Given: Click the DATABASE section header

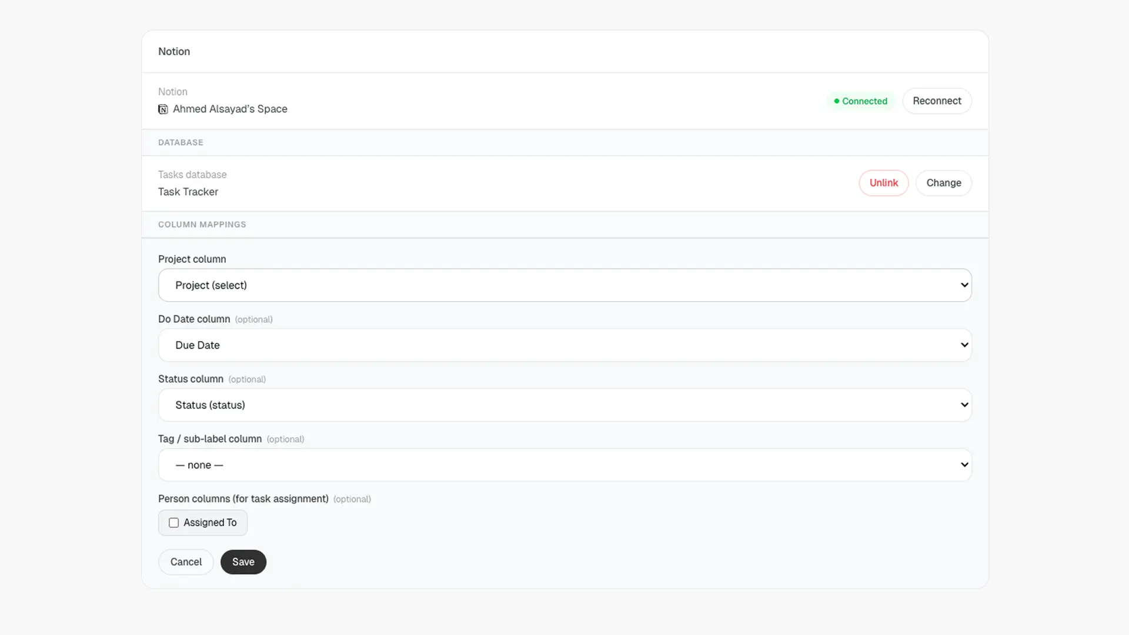Looking at the screenshot, I should point(181,142).
